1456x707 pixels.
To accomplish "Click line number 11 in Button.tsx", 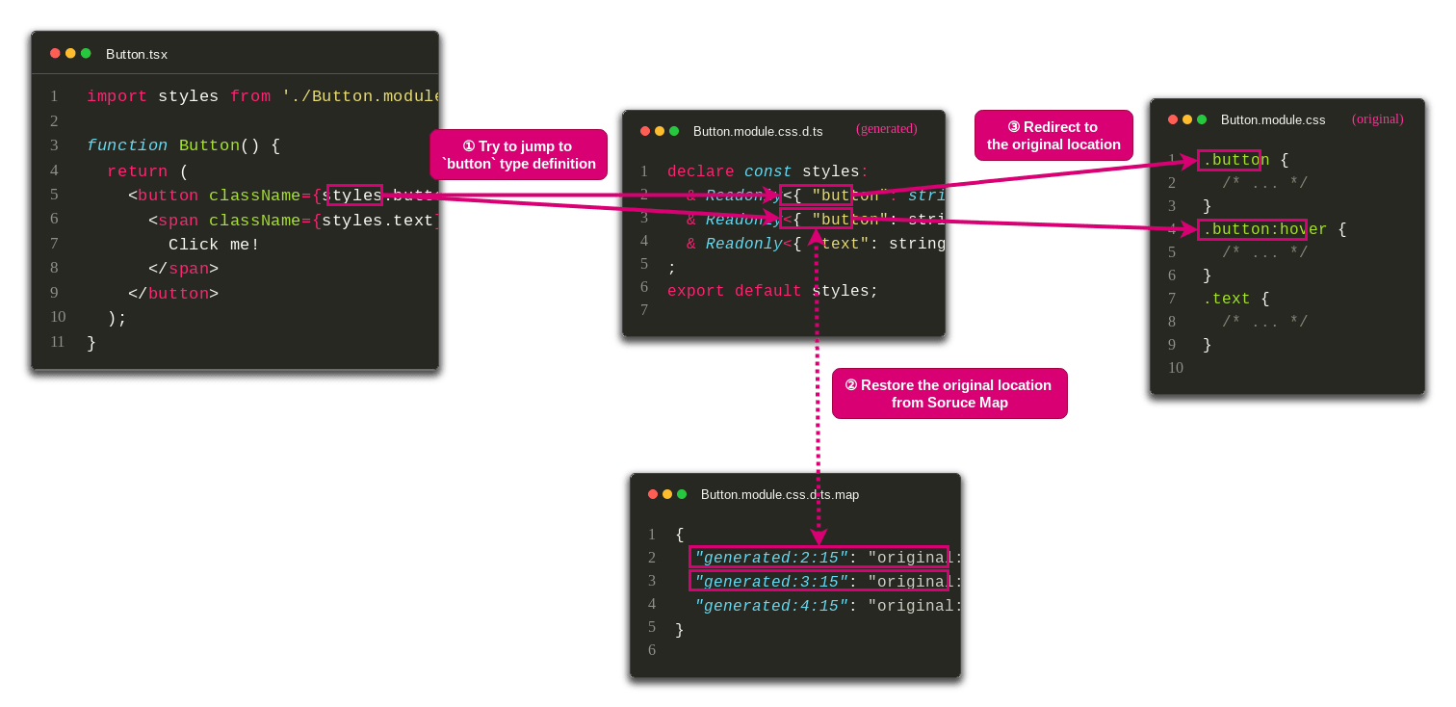I will click(58, 342).
